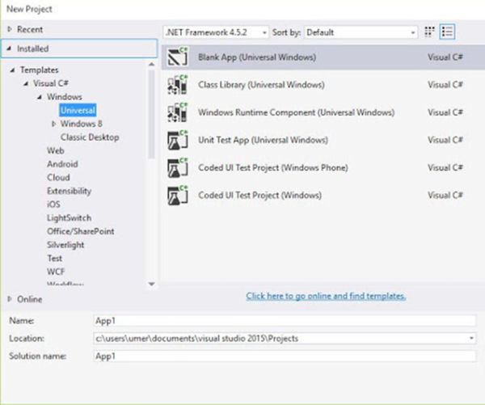Screen dimensions: 485x405
Task: Click the Windows tree label
Action: 65,97
